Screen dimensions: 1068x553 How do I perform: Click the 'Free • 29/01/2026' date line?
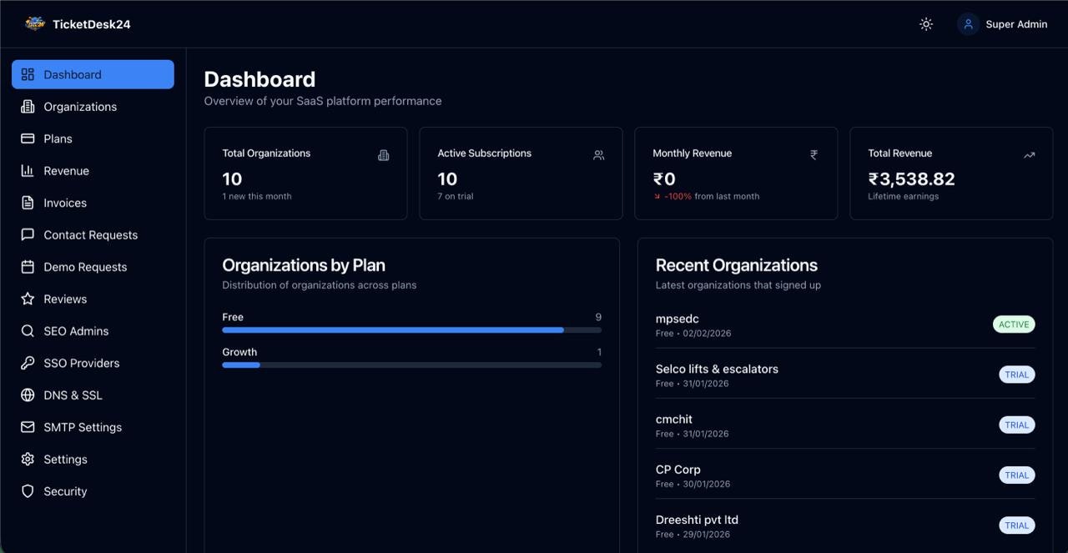pyautogui.click(x=693, y=535)
